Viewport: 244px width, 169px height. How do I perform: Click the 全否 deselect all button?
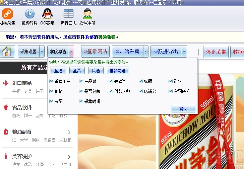[x=77, y=71]
